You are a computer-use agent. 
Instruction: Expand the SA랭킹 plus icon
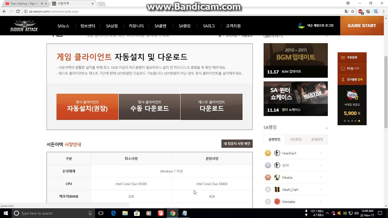click(326, 128)
